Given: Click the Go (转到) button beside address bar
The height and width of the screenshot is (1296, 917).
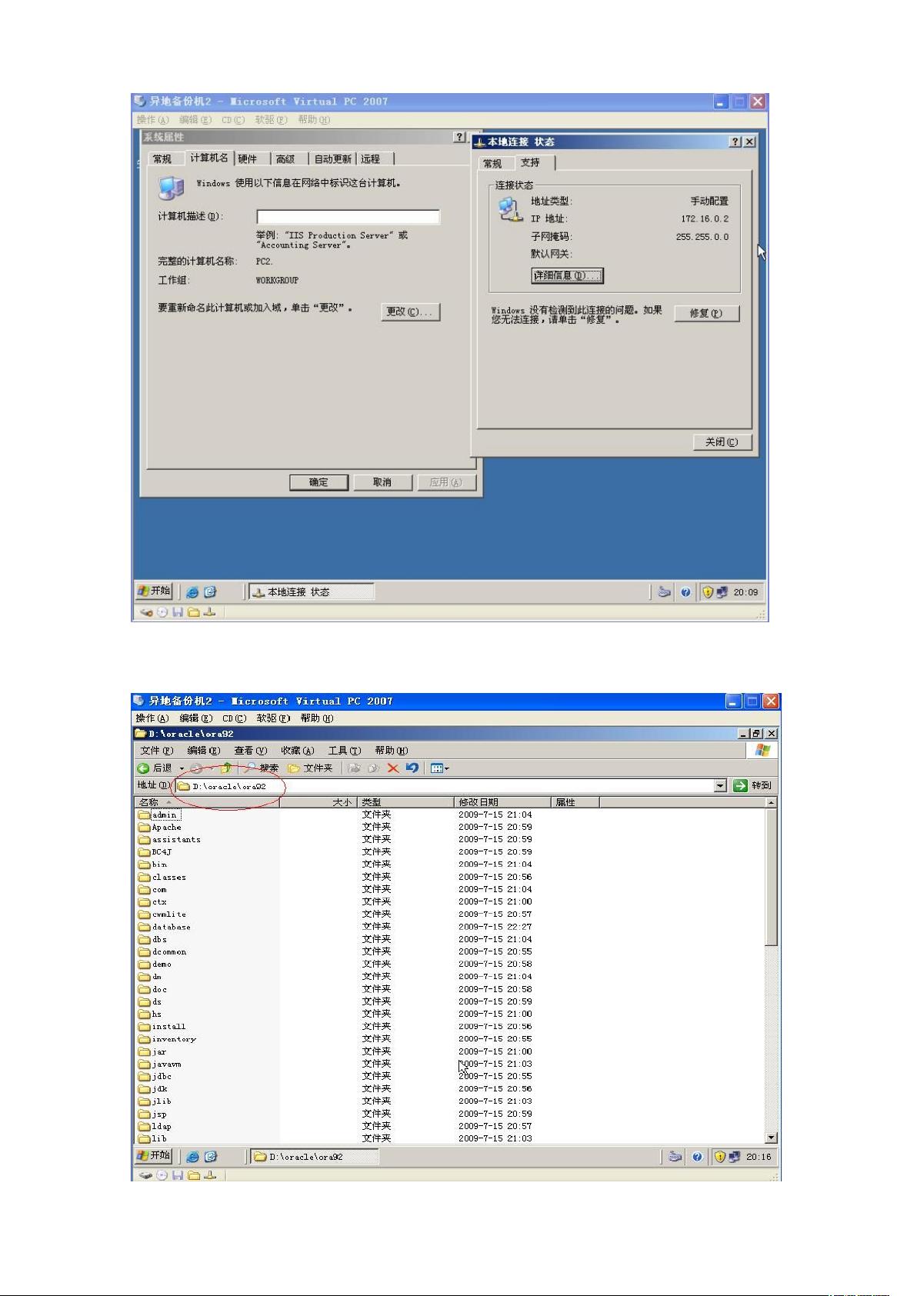Looking at the screenshot, I should (752, 785).
